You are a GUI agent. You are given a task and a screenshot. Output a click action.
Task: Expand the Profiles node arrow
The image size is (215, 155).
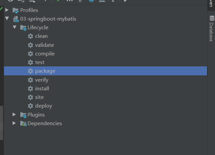pos(7,10)
